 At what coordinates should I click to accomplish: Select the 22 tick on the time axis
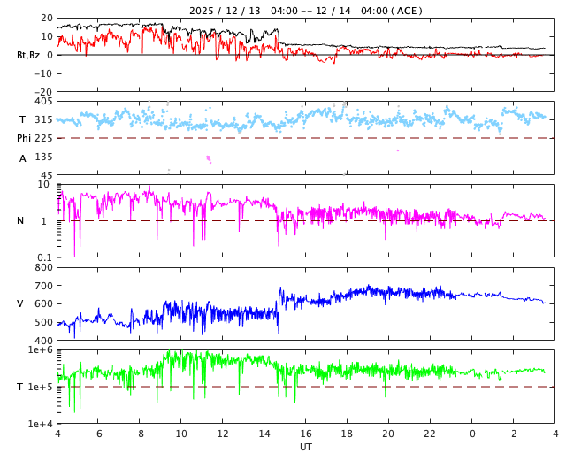430,434
